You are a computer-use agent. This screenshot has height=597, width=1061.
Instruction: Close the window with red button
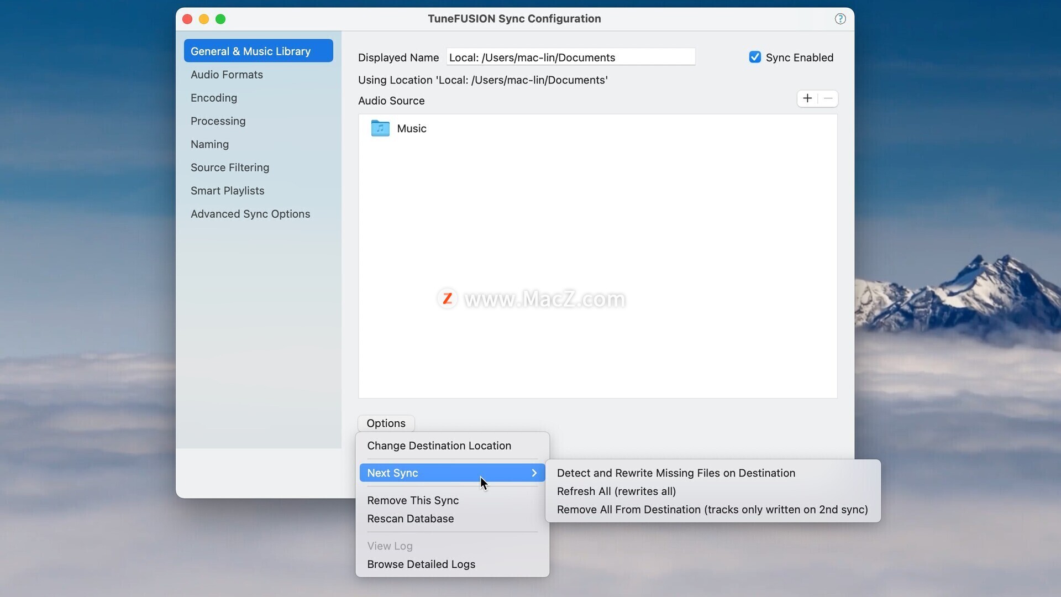[x=187, y=19]
